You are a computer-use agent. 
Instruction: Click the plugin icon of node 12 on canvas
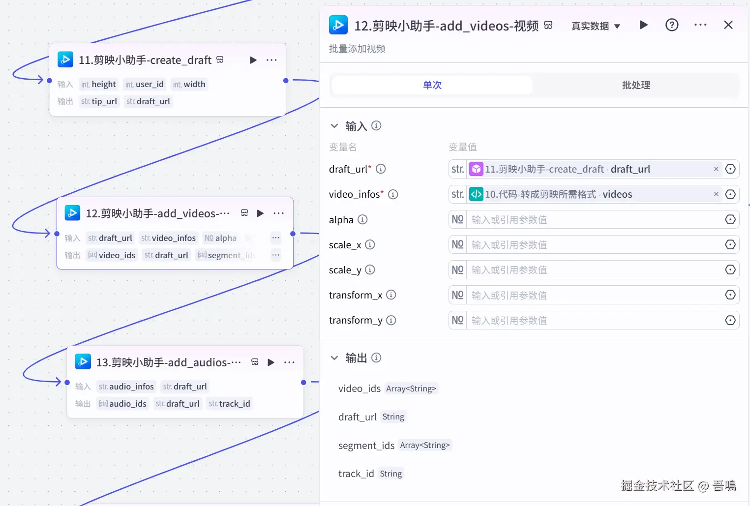coord(73,213)
